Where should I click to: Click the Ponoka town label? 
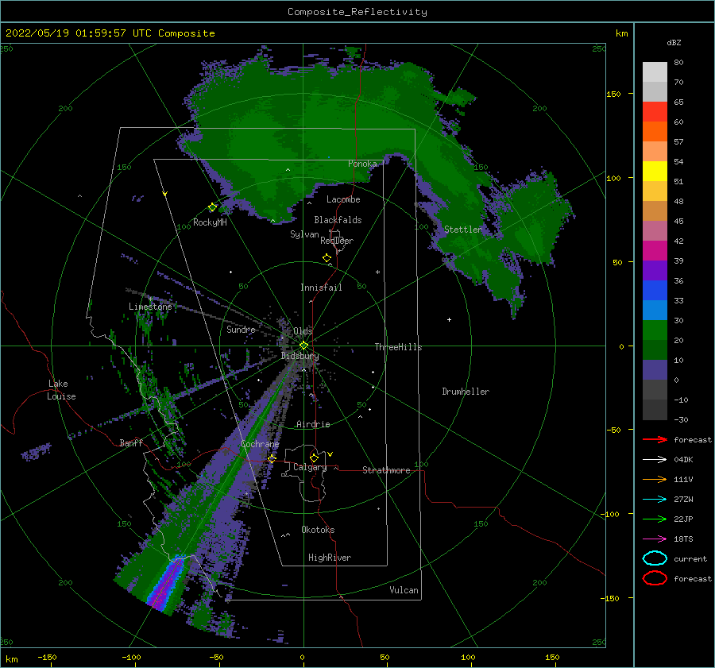pos(362,164)
